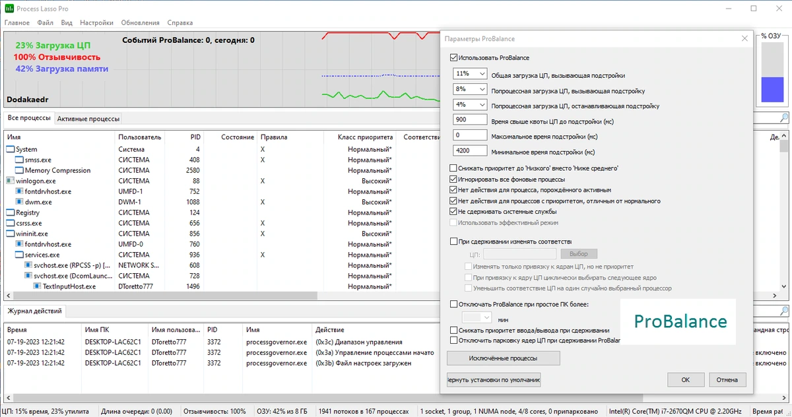Screen dimensions: 792x417
Task: Click the fontdrvhost.exe UMFD-0 icon
Action: tap(19, 244)
